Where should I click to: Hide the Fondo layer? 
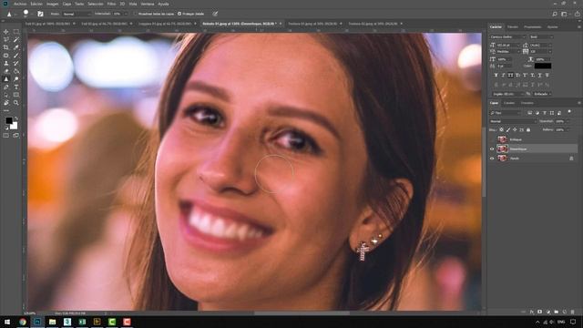point(492,159)
